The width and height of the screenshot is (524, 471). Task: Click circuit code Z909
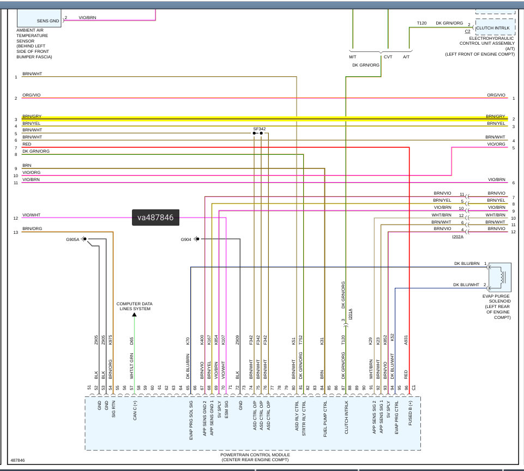coord(237,340)
